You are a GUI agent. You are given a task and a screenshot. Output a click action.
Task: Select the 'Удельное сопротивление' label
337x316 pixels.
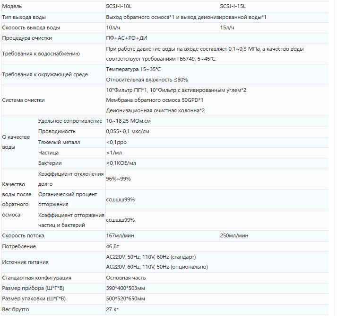point(70,121)
